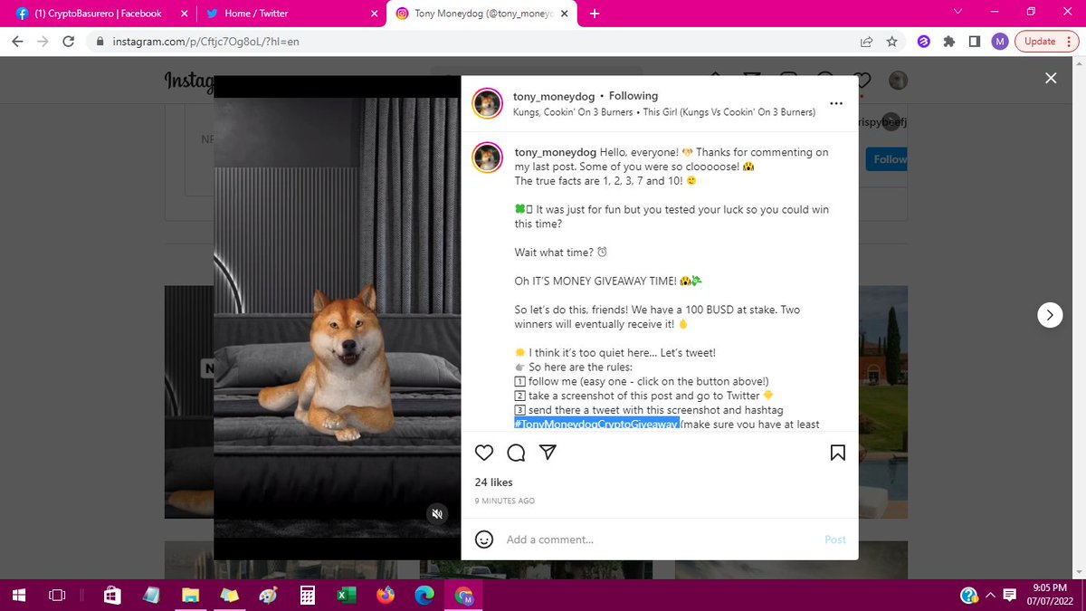Click the lock site info icon

coord(100,42)
